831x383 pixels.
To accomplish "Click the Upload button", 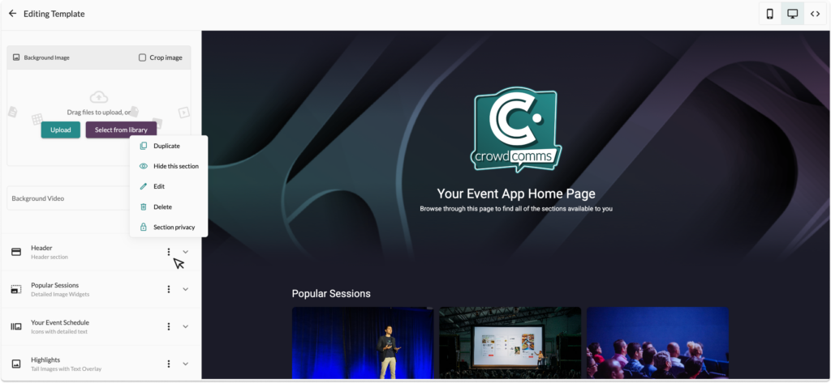I will 60,130.
